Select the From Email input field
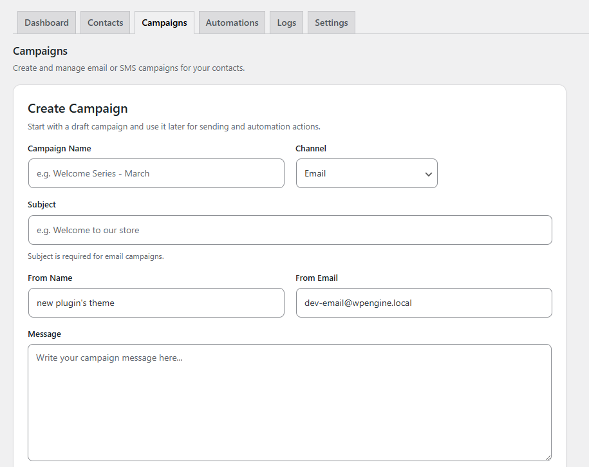Viewport: 589px width, 467px height. pos(424,303)
